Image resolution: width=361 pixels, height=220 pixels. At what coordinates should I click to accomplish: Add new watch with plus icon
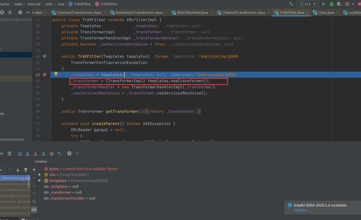pyautogui.click(x=34, y=170)
